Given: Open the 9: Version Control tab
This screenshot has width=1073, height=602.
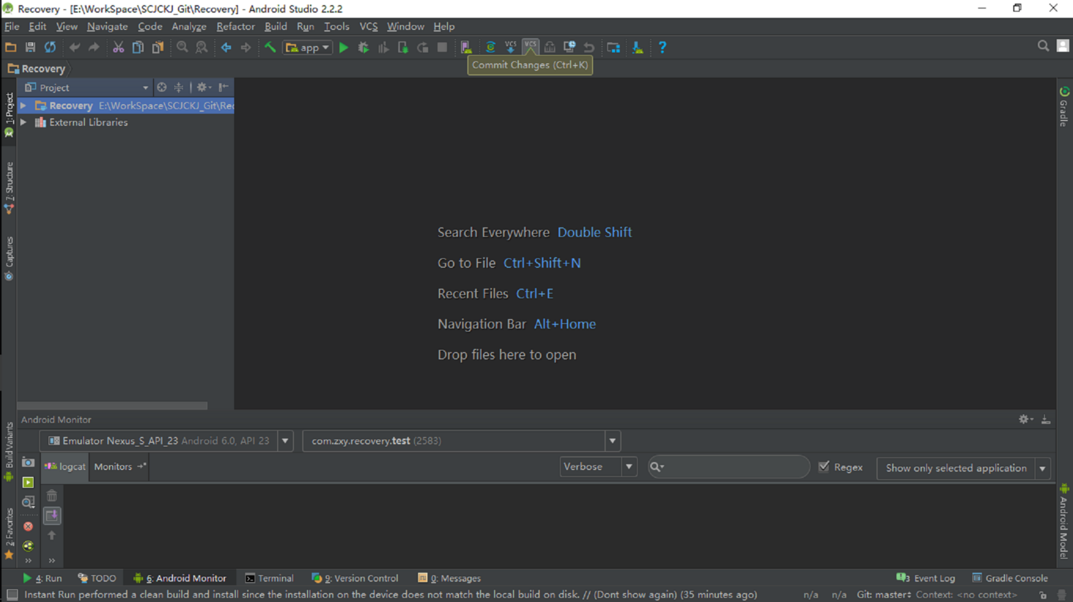Looking at the screenshot, I should (x=355, y=578).
